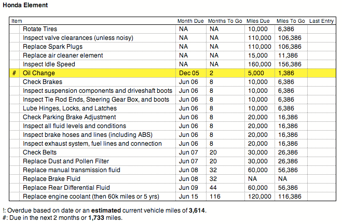Select Lube Hinges, Locks, and Latches item
The width and height of the screenshot is (342, 224).
point(70,108)
